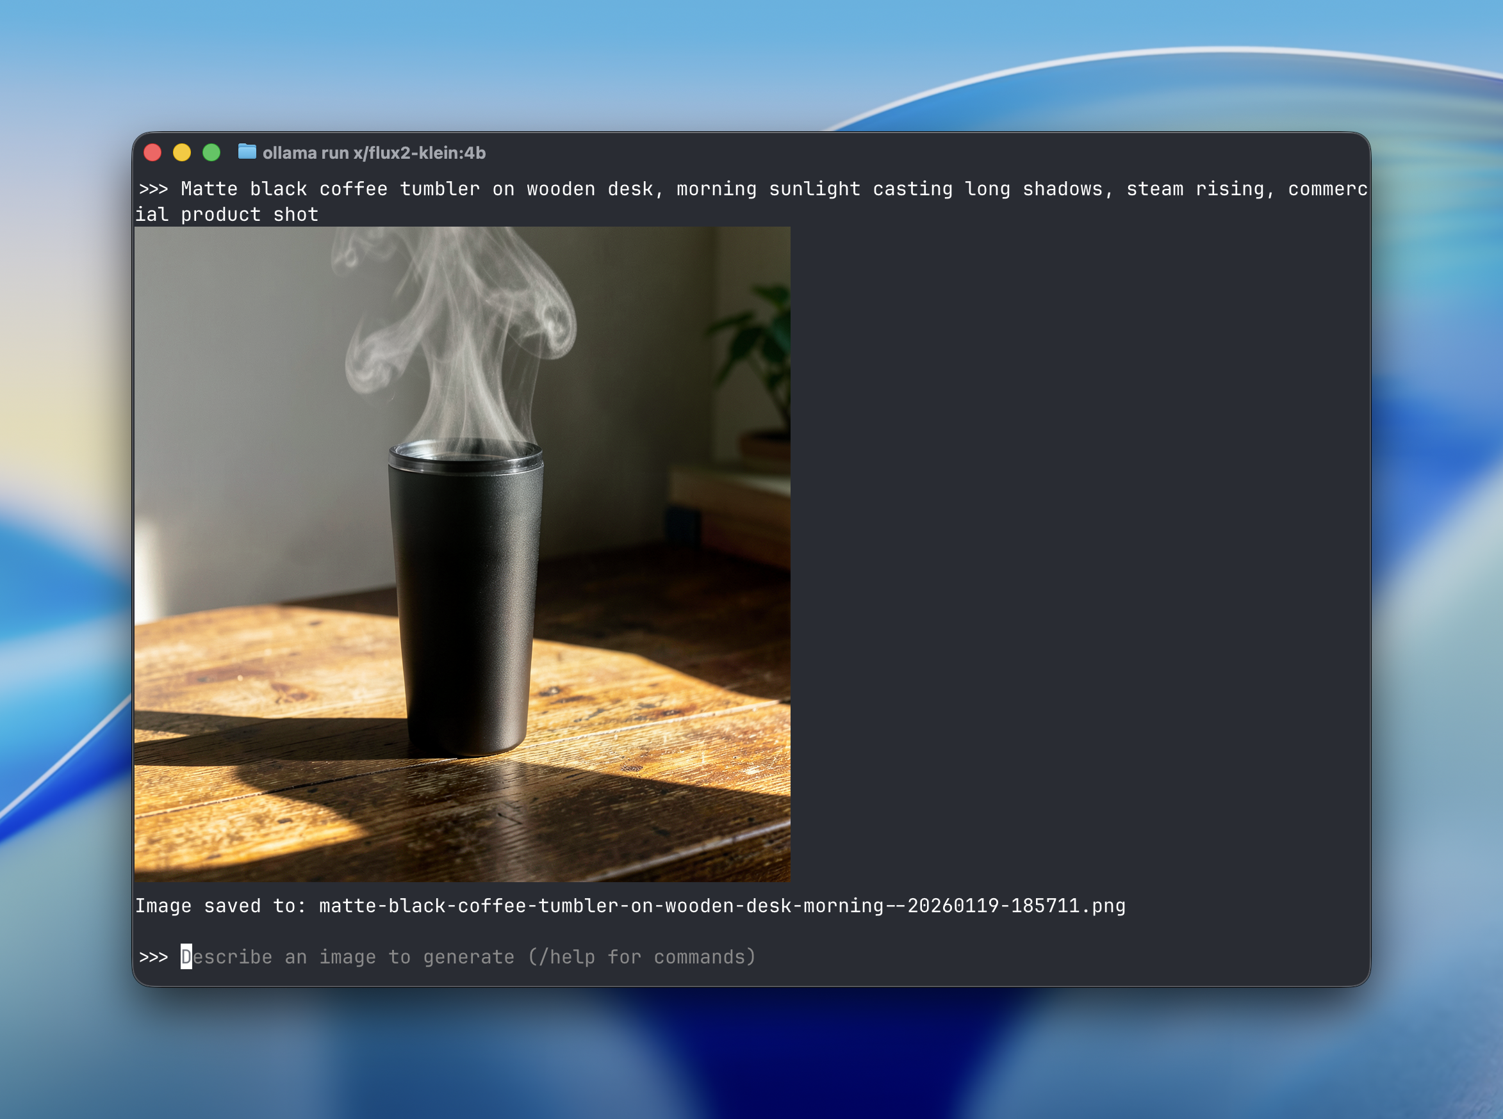Click the bottom ">>>" prompt marker

click(x=154, y=957)
